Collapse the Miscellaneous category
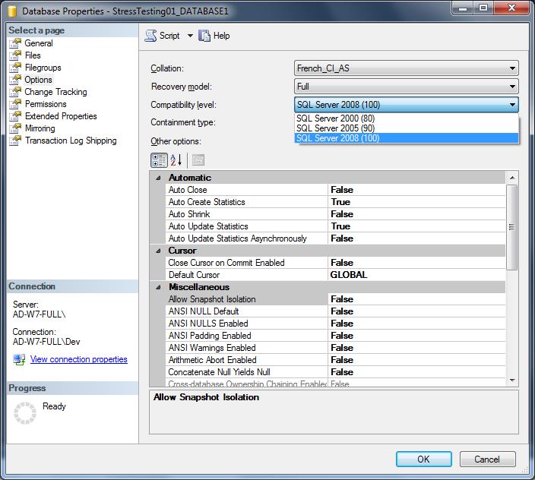 158,287
